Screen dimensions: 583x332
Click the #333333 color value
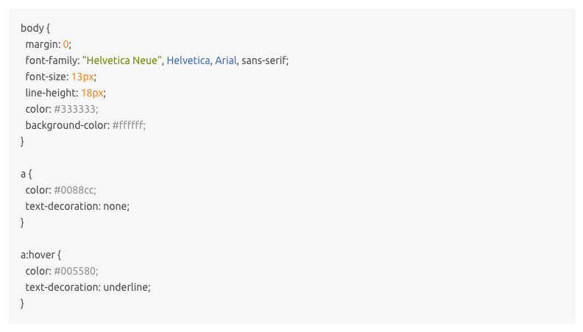click(75, 109)
